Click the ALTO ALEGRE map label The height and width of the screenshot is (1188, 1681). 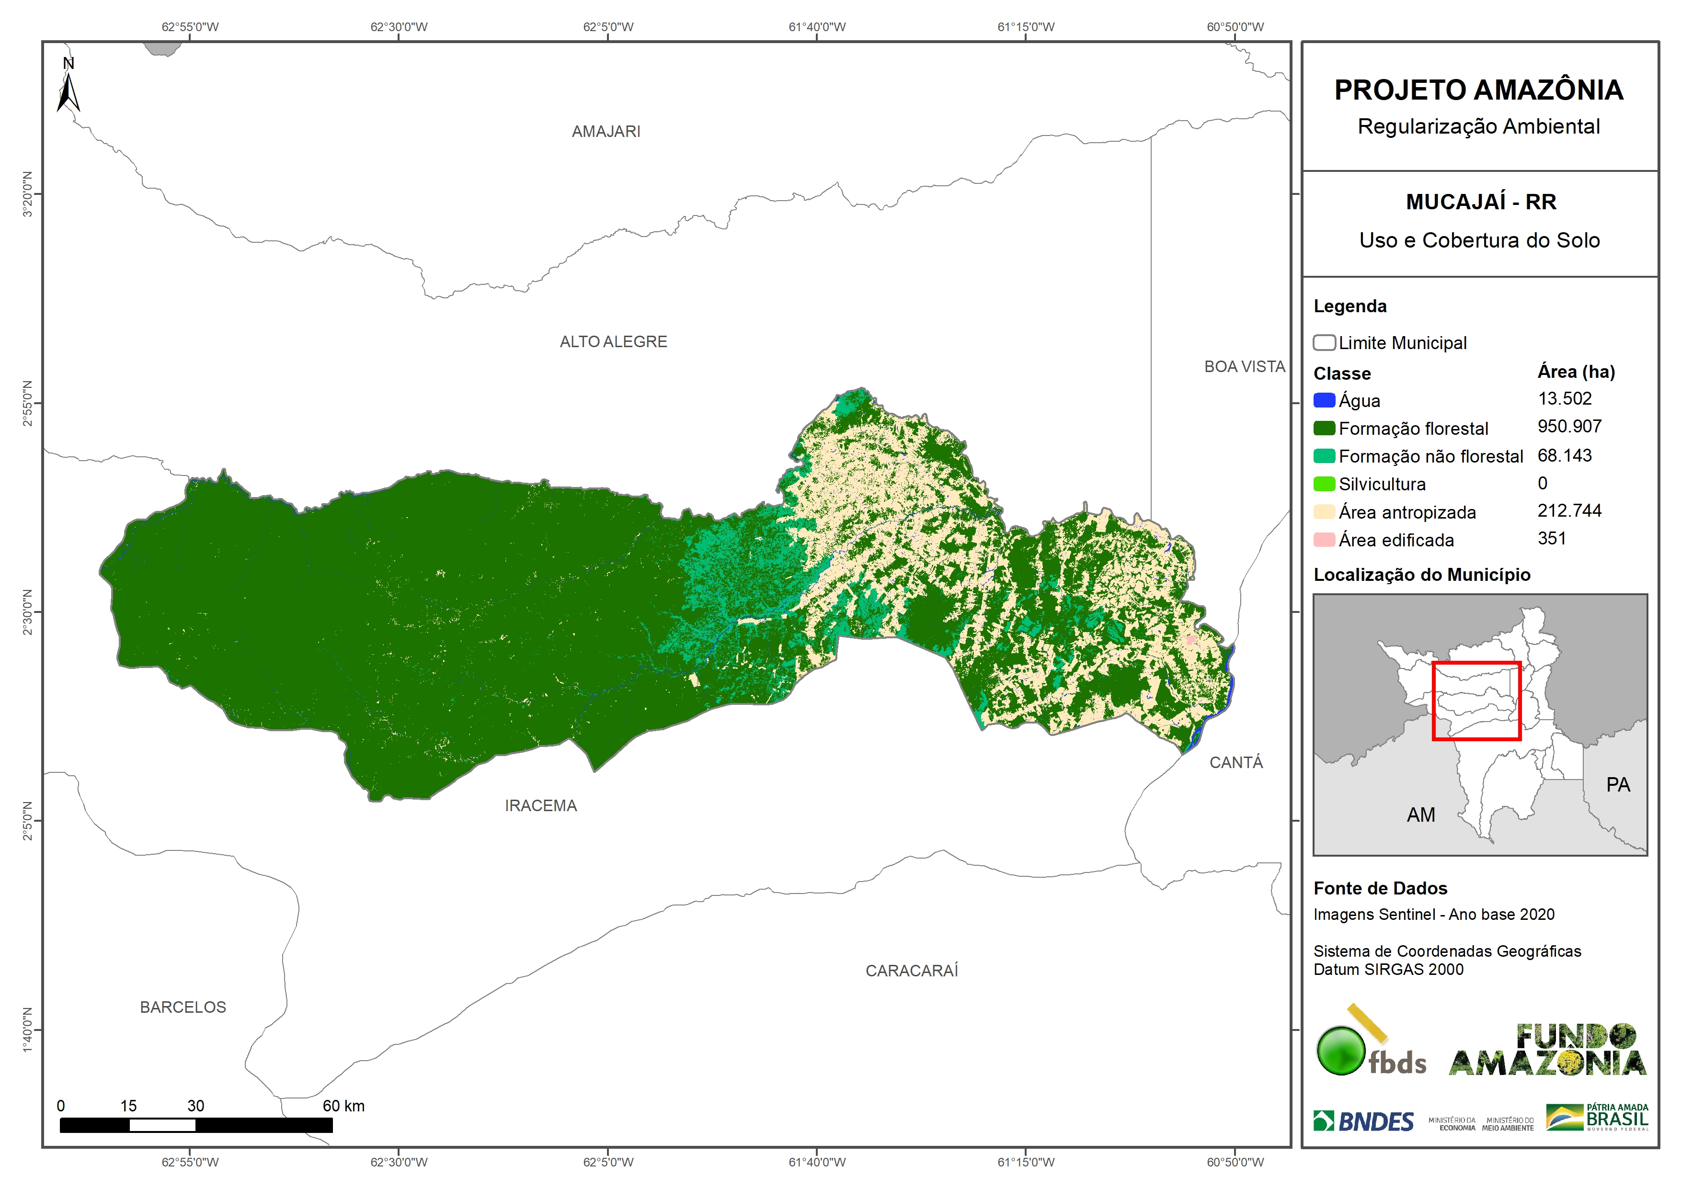613,342
